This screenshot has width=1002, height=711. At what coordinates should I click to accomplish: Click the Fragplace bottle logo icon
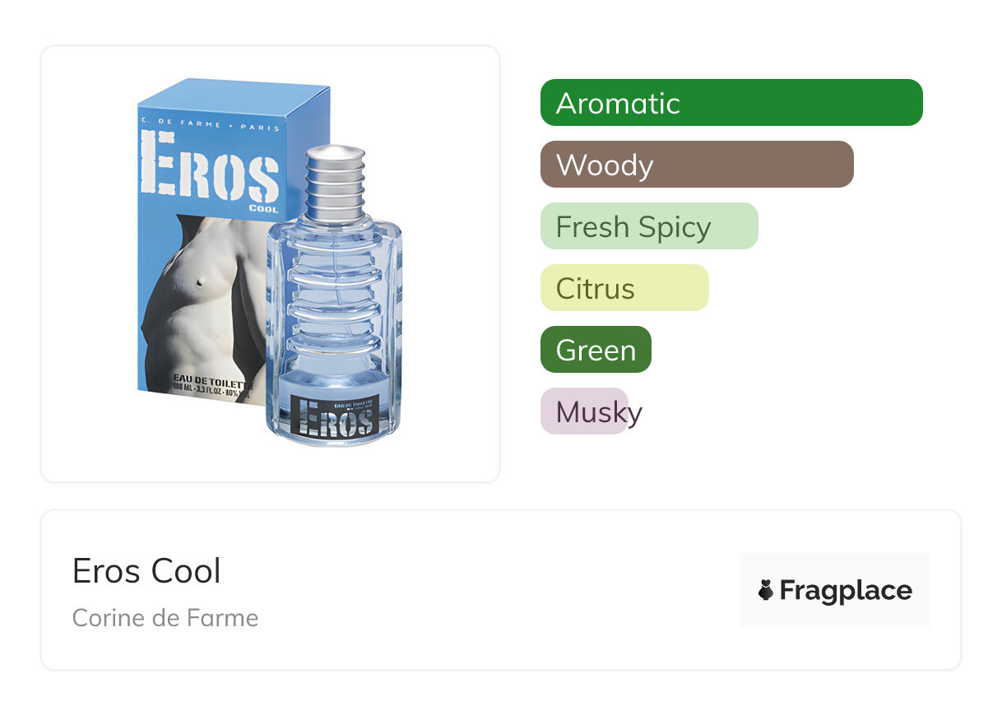766,590
